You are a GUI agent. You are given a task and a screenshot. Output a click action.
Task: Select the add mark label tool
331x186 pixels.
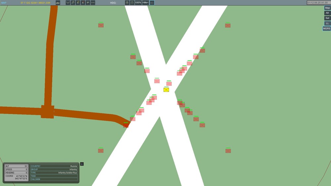tap(78, 3)
